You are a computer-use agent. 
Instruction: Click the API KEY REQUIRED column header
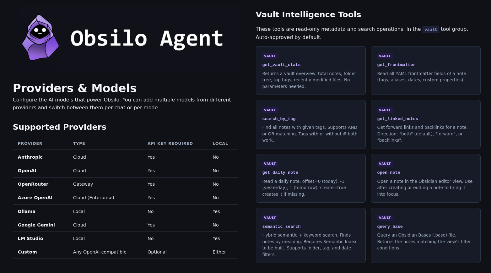point(170,143)
